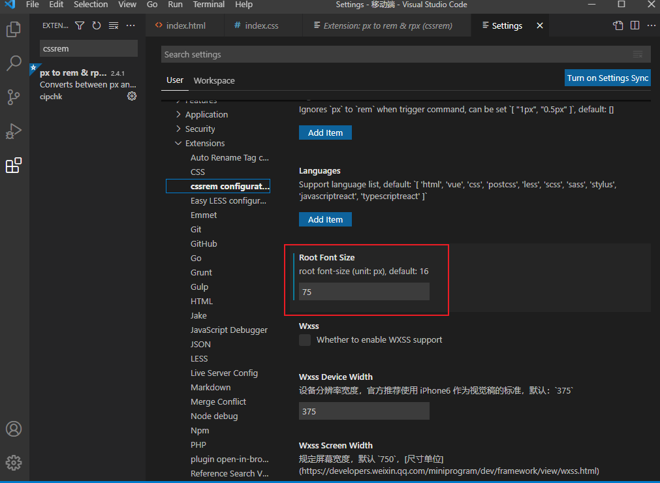This screenshot has width=660, height=483.
Task: Click the VS Code logo icon
Action: click(x=10, y=5)
